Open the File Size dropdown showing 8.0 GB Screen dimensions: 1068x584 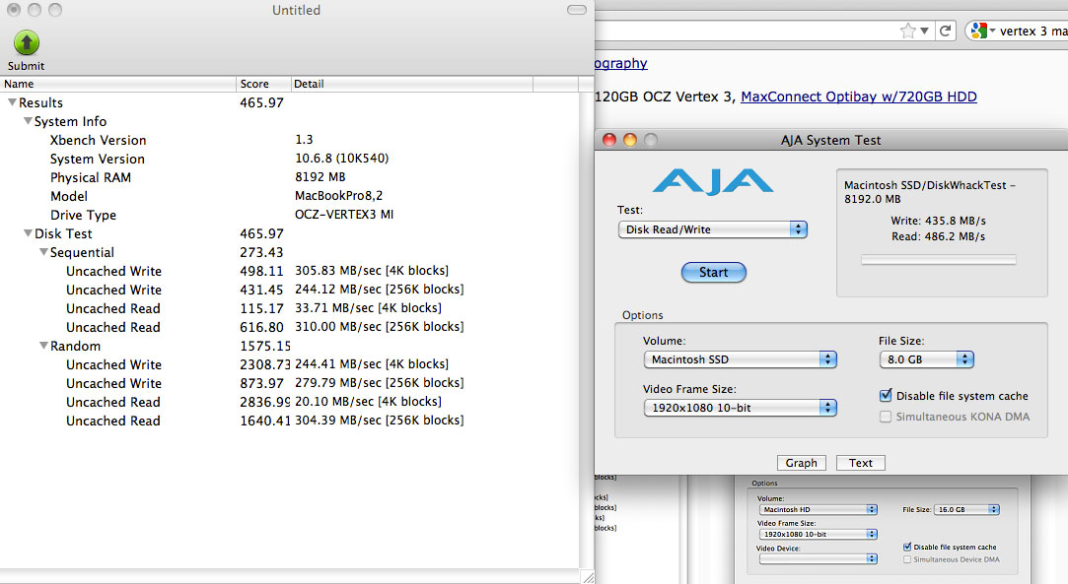pos(926,359)
